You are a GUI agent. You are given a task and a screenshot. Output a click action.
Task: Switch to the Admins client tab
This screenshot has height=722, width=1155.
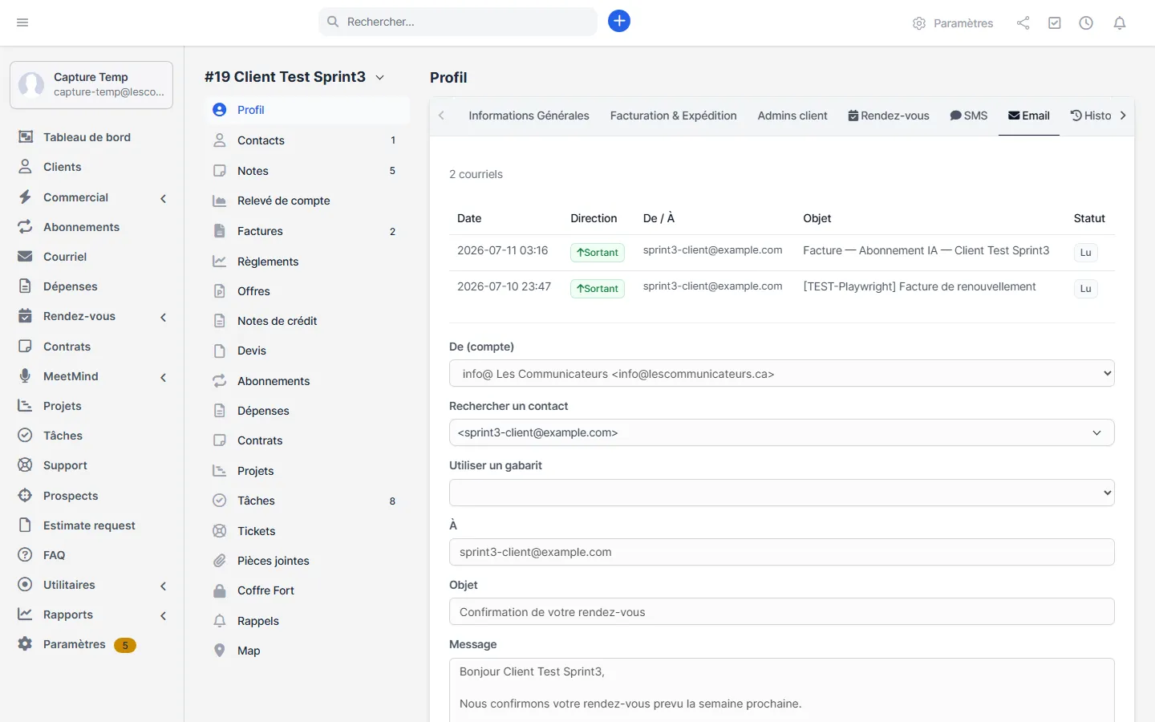pos(792,116)
